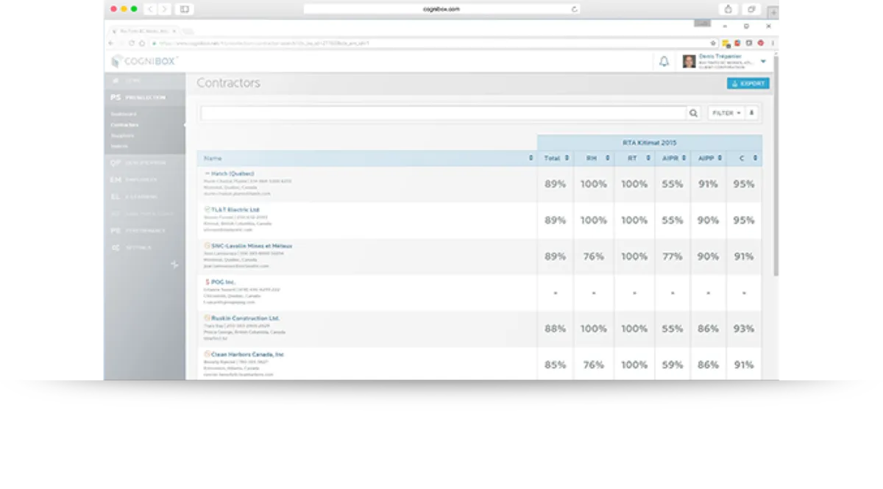Sort by the C column arrows
This screenshot has height=489, width=883.
pyautogui.click(x=755, y=158)
